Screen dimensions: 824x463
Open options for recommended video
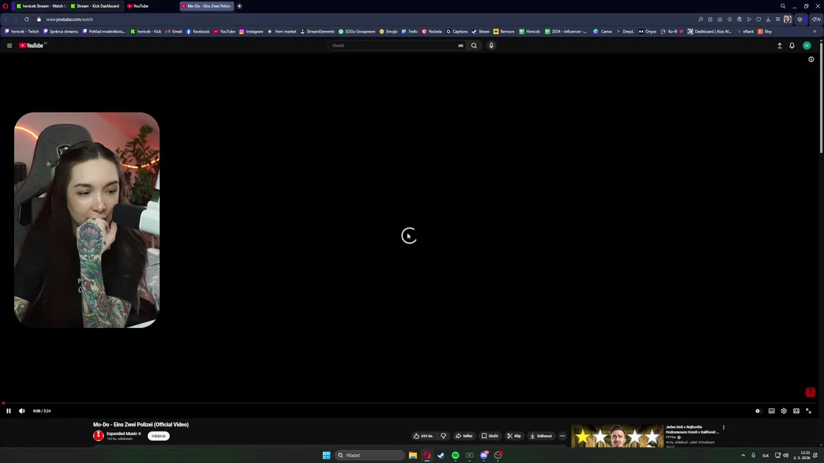pyautogui.click(x=724, y=428)
